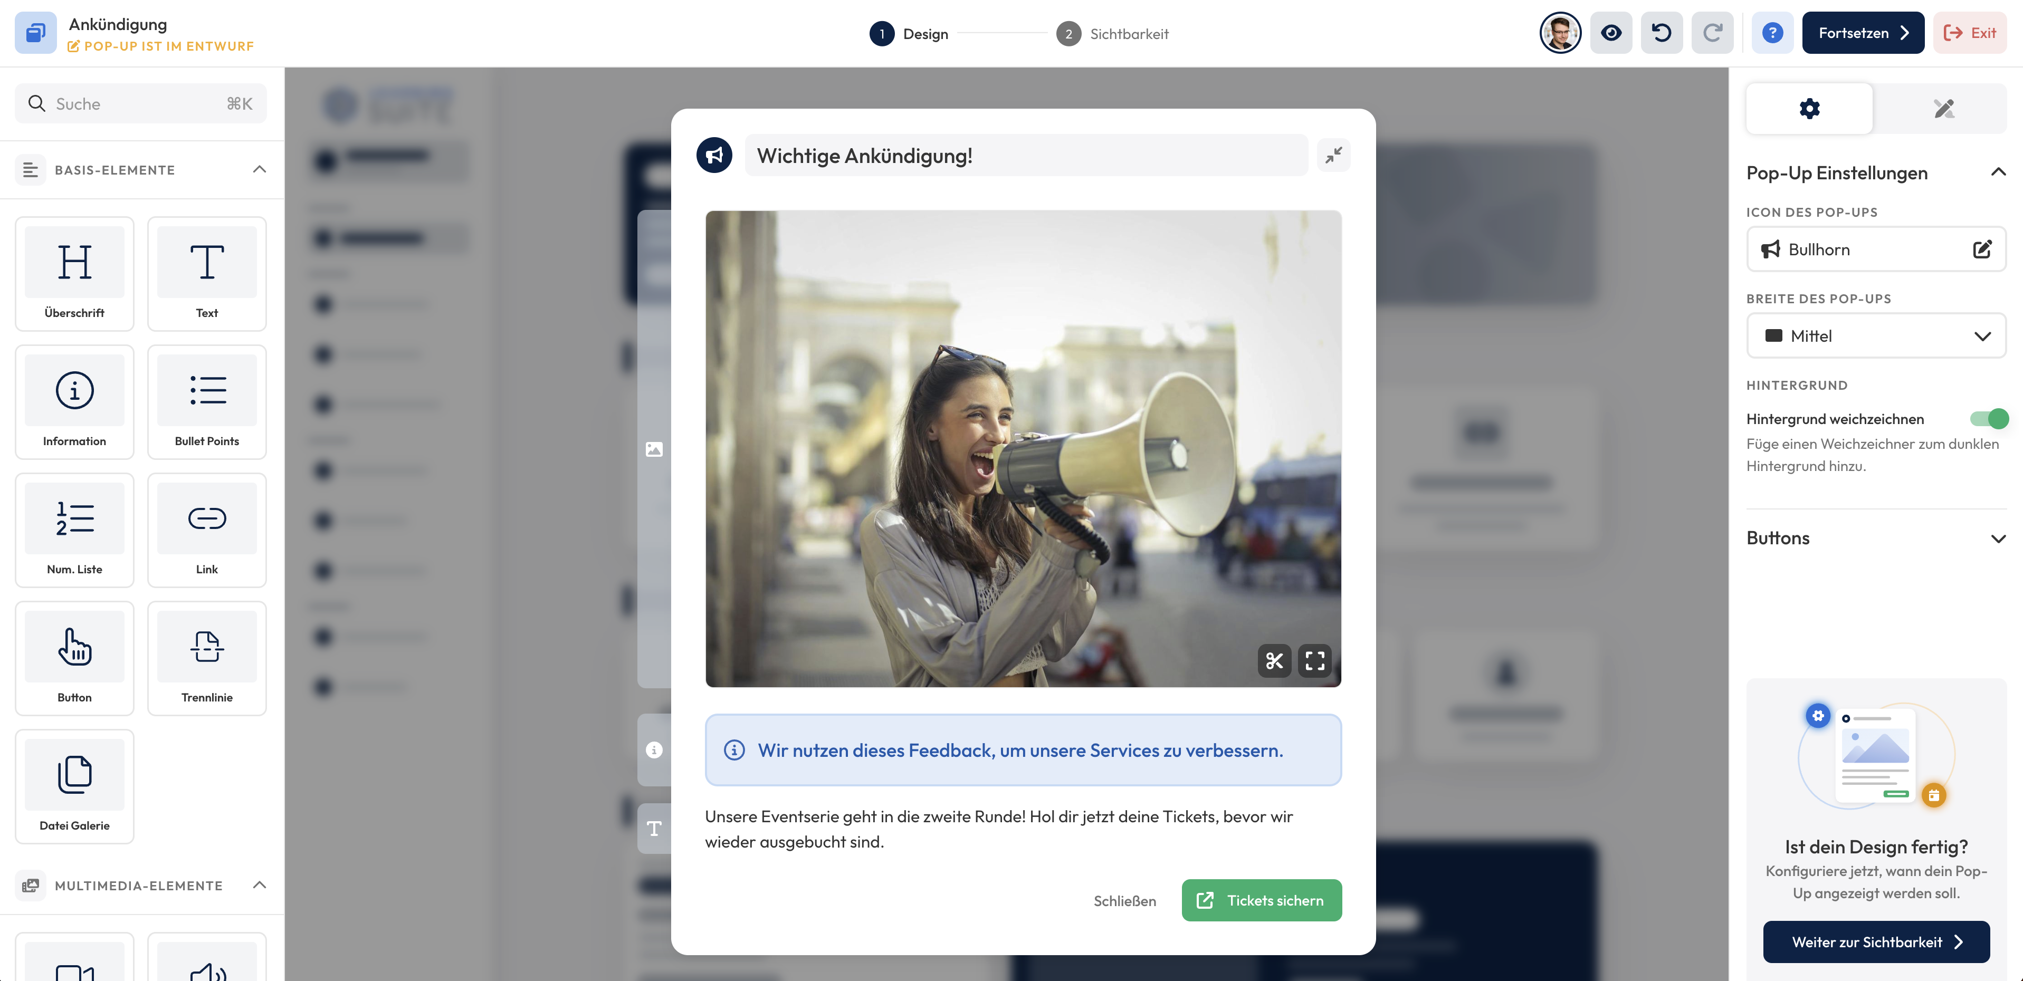Click the bullhorn icon in the pop-up header

714,156
